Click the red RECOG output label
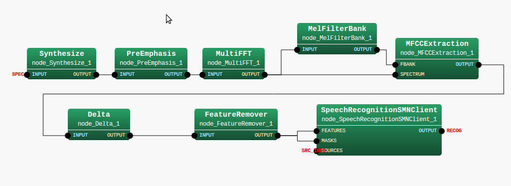The width and height of the screenshot is (511, 186). point(454,131)
